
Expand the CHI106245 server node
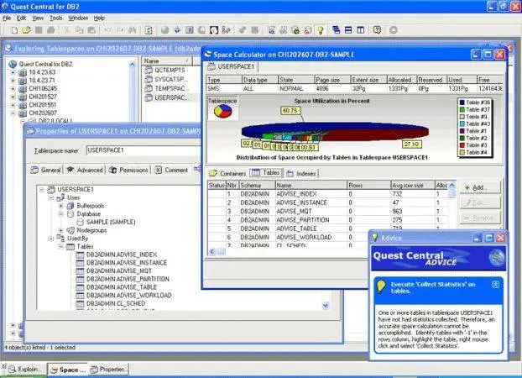(x=13, y=89)
